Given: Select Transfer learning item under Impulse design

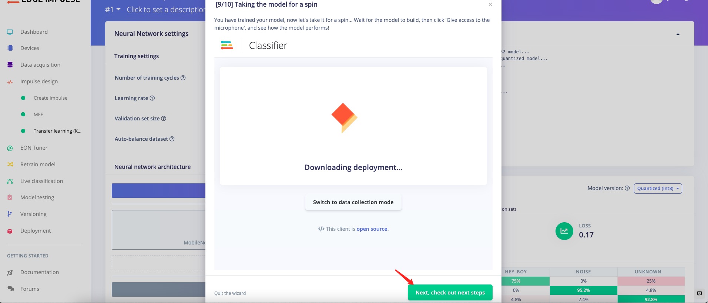Looking at the screenshot, I should [x=57, y=131].
